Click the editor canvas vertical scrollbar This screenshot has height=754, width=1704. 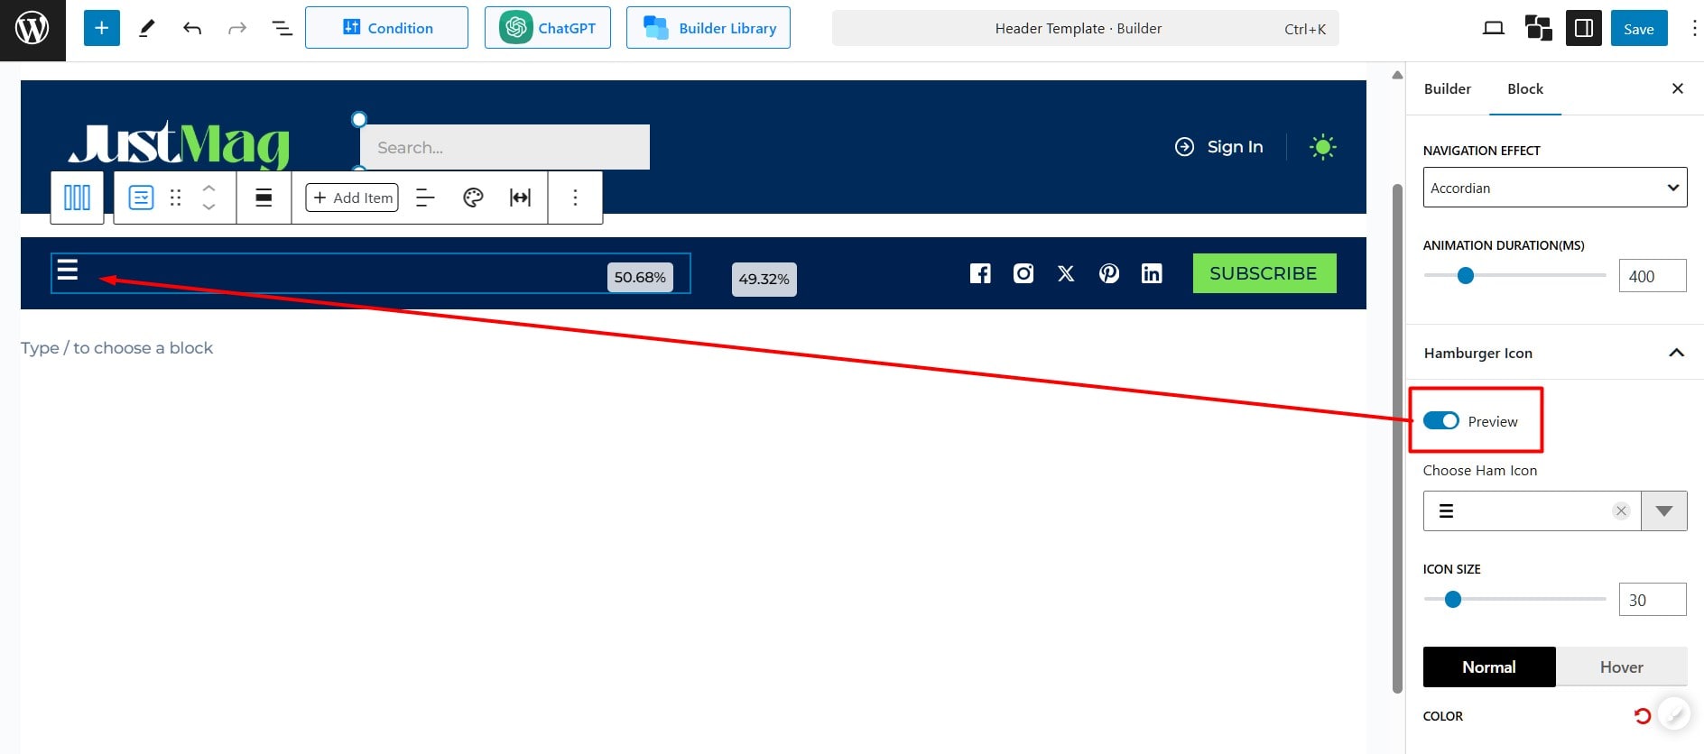[x=1397, y=438]
